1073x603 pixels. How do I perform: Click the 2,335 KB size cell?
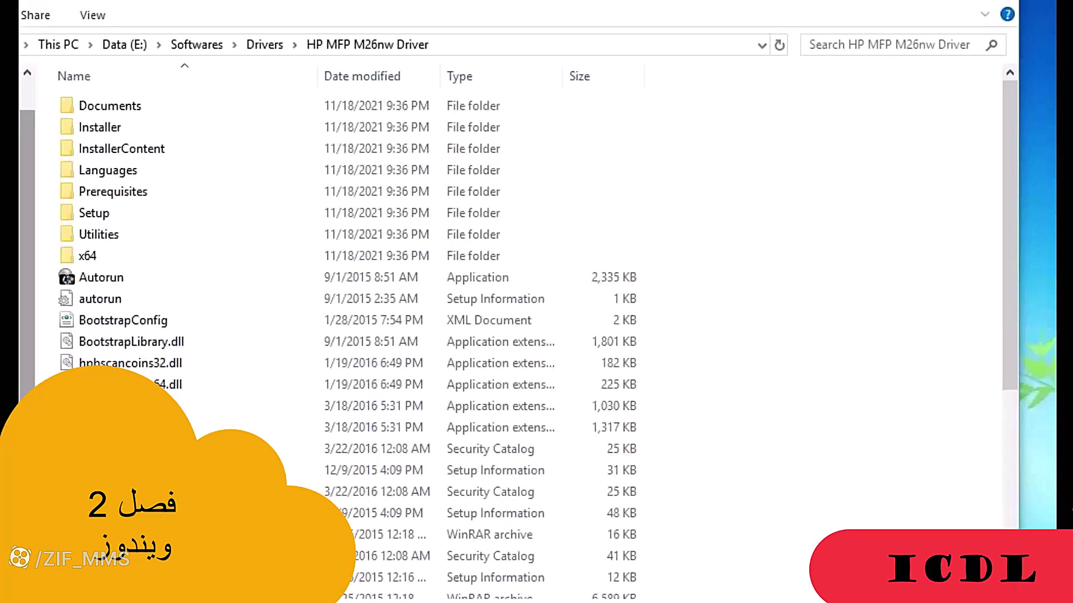pyautogui.click(x=614, y=277)
